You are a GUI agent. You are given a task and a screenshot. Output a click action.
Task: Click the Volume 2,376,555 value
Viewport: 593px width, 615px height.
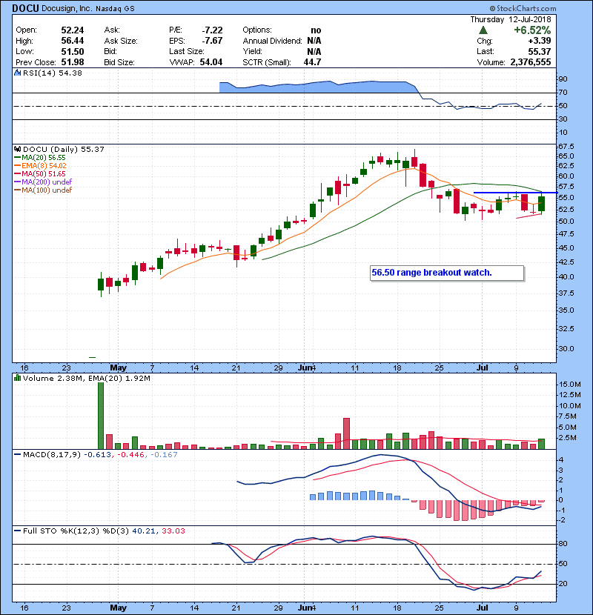tap(531, 62)
